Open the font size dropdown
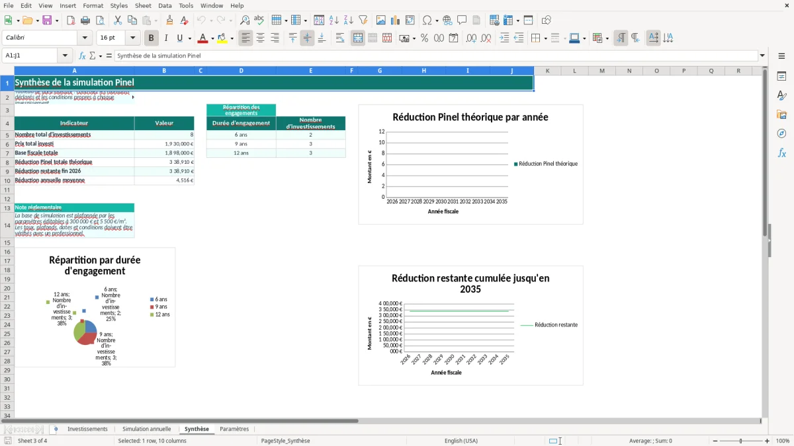 (x=132, y=38)
